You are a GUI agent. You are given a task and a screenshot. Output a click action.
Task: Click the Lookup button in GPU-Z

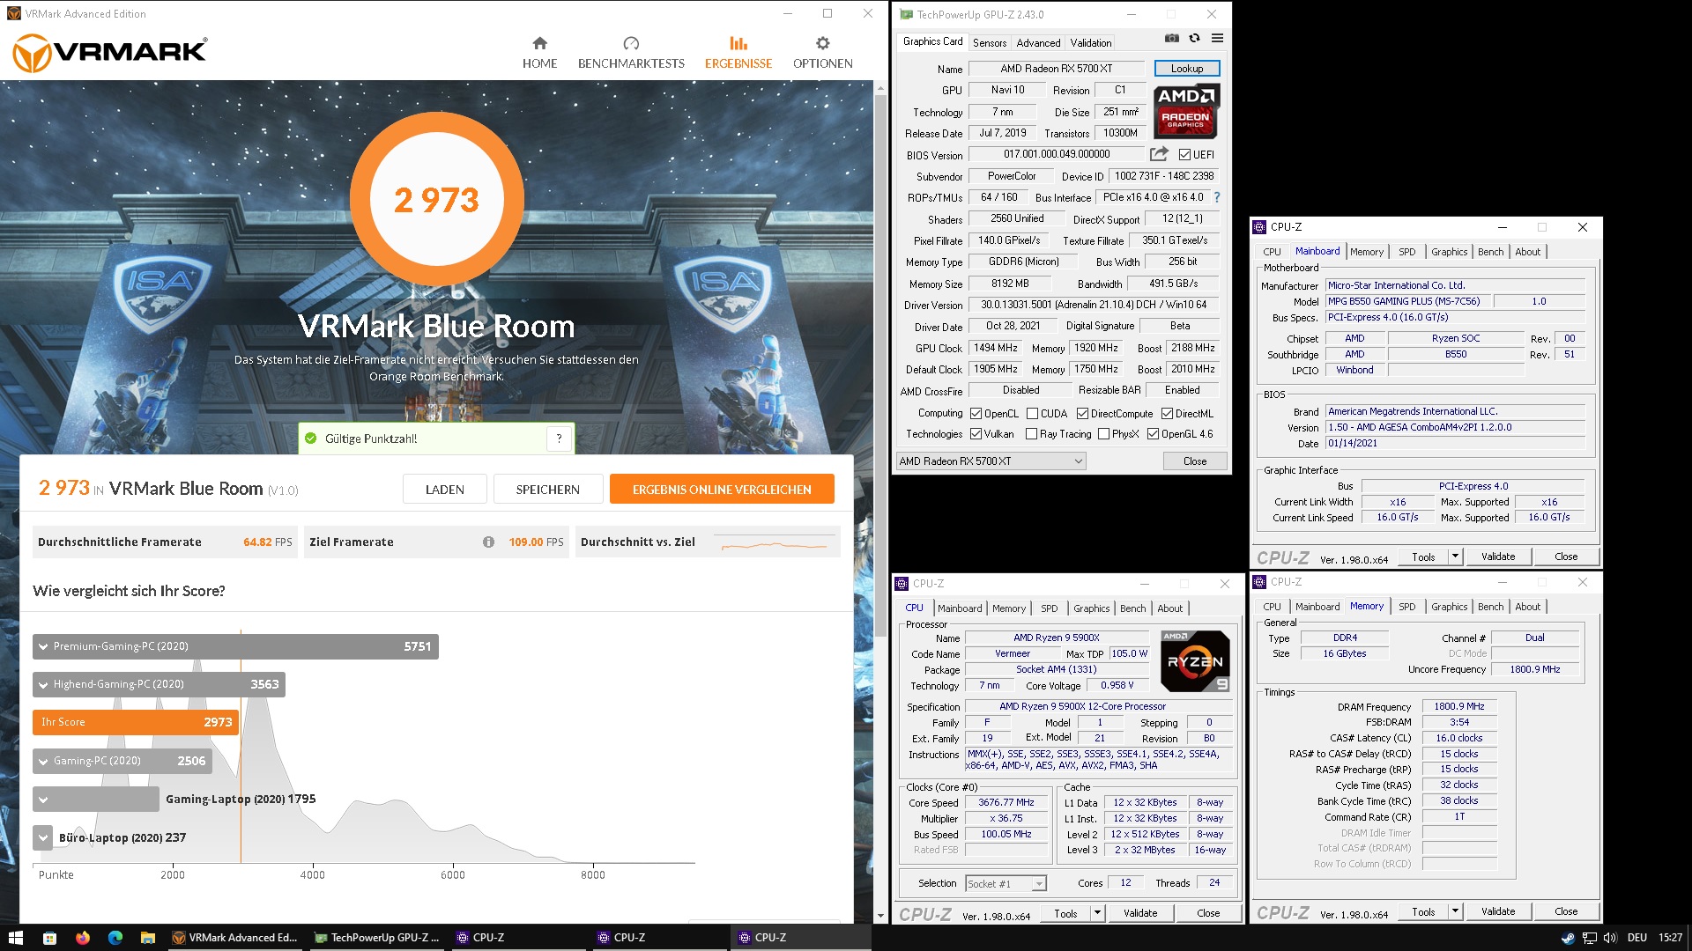coord(1186,69)
